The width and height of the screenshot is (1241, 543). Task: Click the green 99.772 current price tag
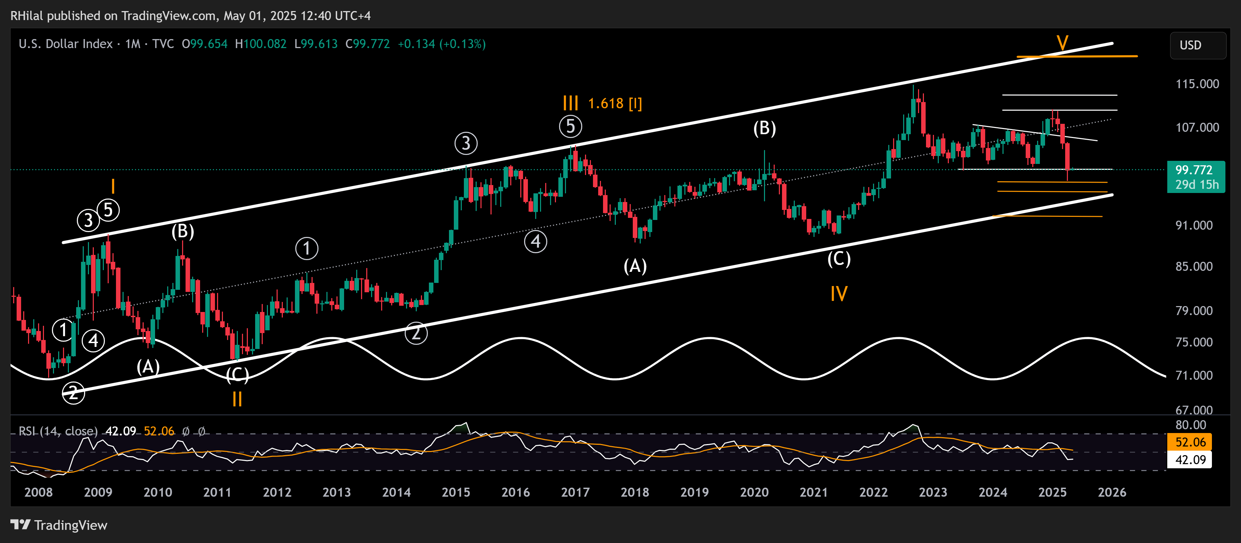[1196, 177]
